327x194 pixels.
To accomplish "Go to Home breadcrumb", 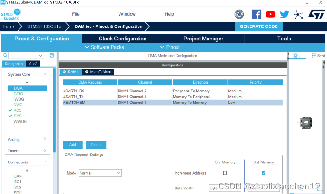I will tap(9, 26).
